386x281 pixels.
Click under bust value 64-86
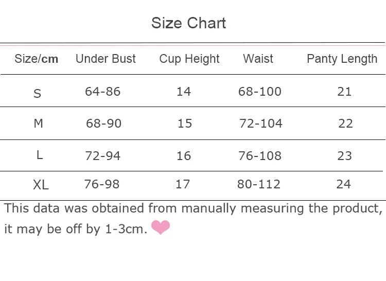102,92
